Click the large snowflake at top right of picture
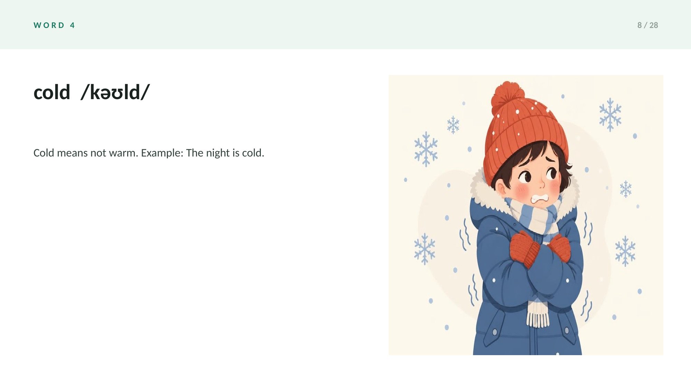This screenshot has height=389, width=691. click(610, 115)
